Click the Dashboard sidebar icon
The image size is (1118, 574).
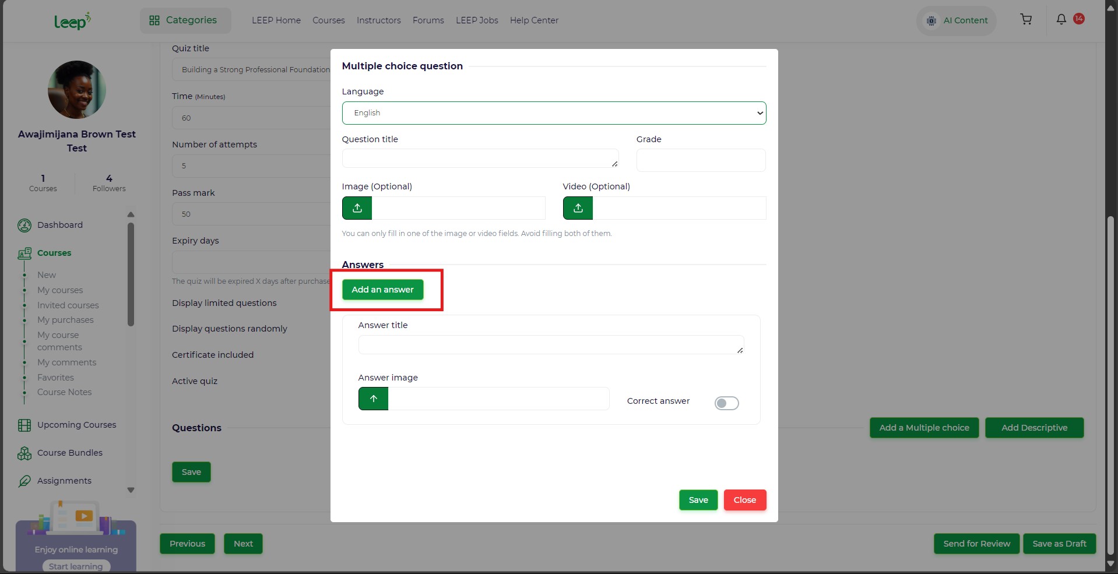[24, 226]
